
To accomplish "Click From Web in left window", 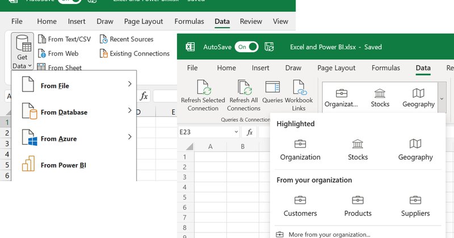I will [x=58, y=53].
